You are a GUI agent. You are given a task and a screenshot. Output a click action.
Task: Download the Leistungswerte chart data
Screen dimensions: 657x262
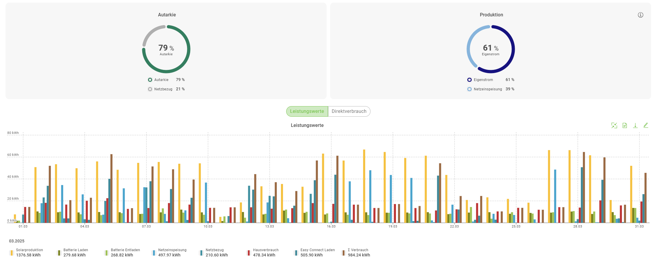click(x=635, y=125)
